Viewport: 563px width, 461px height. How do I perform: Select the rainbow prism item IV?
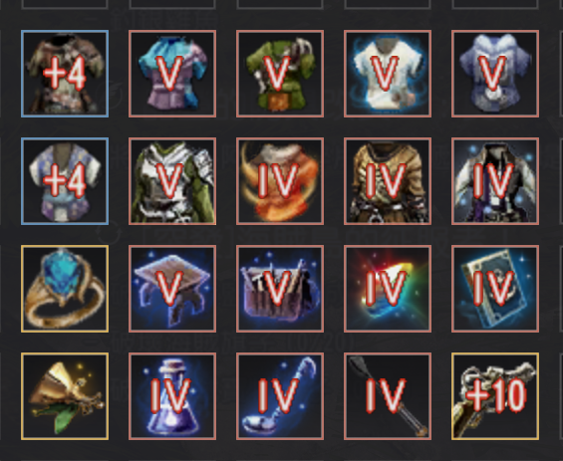pyautogui.click(x=388, y=289)
